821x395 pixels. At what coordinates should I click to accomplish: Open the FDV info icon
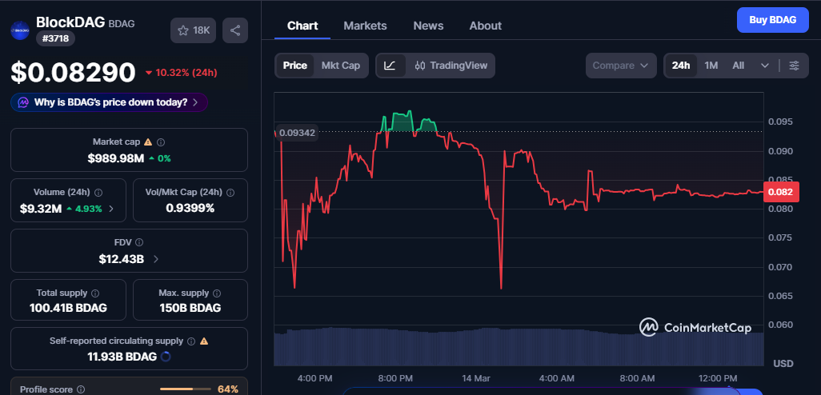(x=139, y=242)
